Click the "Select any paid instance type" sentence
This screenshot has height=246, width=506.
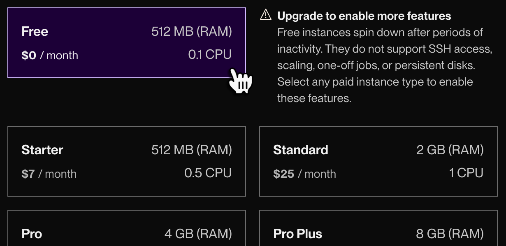pos(374,82)
